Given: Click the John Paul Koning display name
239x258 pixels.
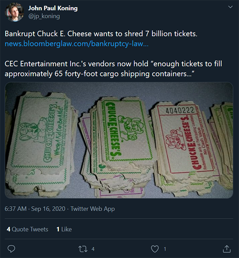Looking at the screenshot, I should click(53, 8).
